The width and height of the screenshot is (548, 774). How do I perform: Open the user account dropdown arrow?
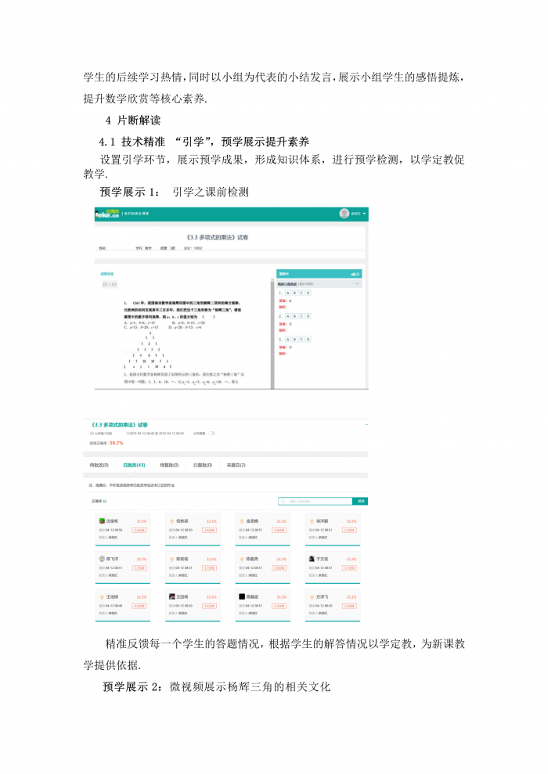click(x=364, y=214)
